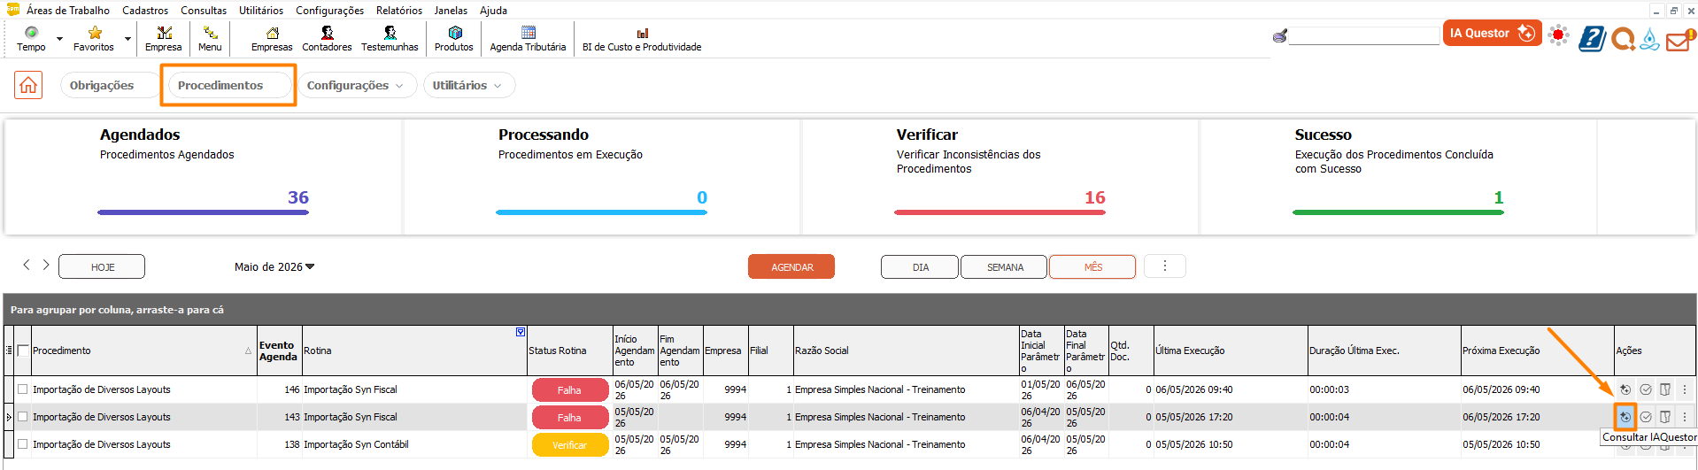Open the blue help book icon

click(1592, 38)
